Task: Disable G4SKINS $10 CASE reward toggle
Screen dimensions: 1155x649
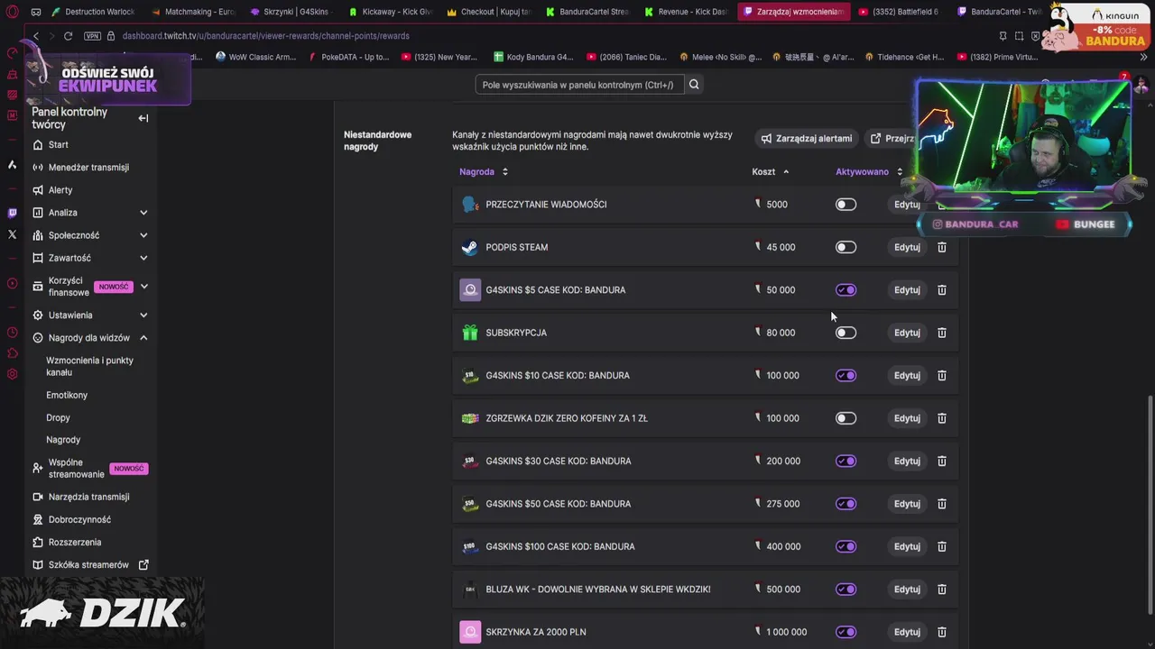Action: click(x=845, y=376)
